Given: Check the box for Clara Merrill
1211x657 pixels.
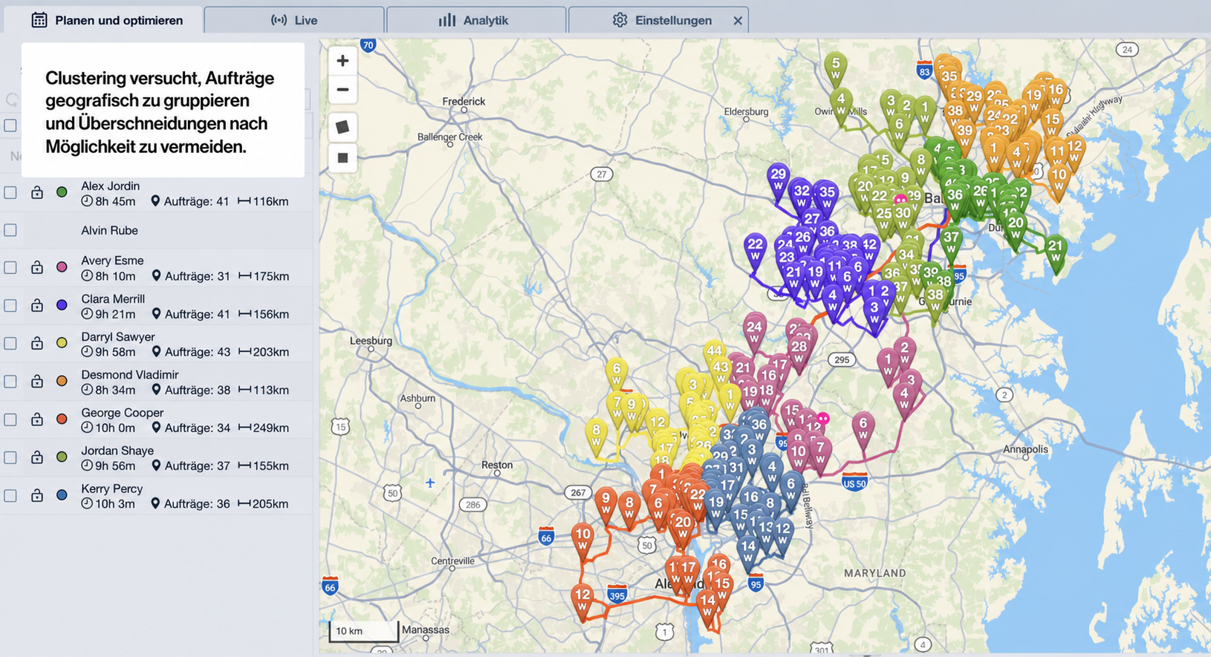Looking at the screenshot, I should point(10,305).
